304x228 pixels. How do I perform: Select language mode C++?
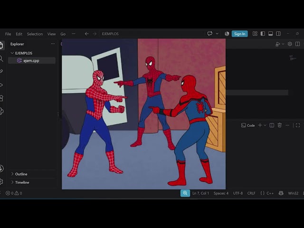pyautogui.click(x=267, y=193)
